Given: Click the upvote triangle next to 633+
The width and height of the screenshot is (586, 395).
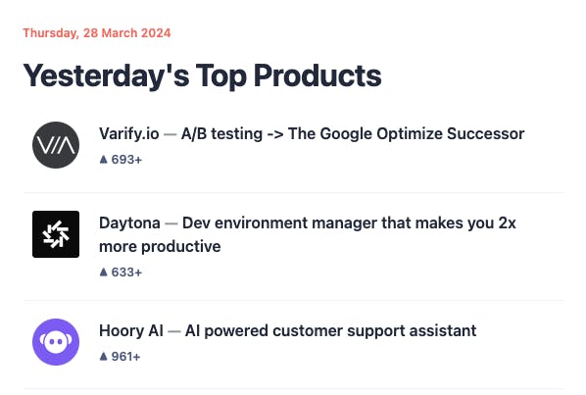Looking at the screenshot, I should (104, 272).
